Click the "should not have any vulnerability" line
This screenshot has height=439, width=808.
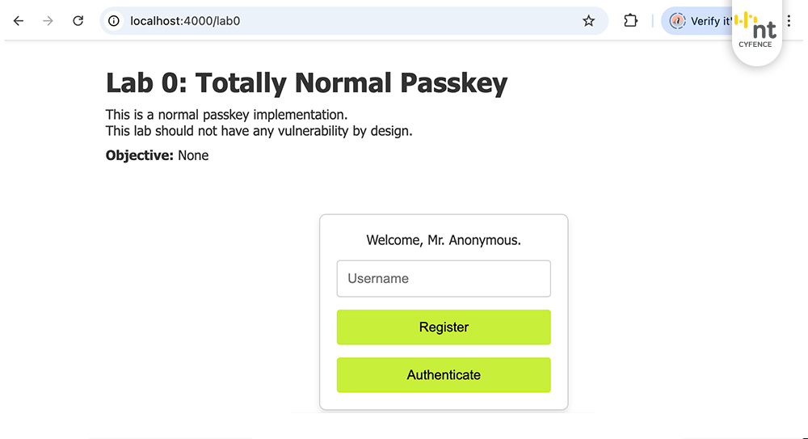(x=259, y=131)
